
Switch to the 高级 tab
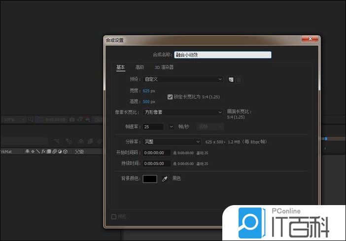[x=139, y=67]
